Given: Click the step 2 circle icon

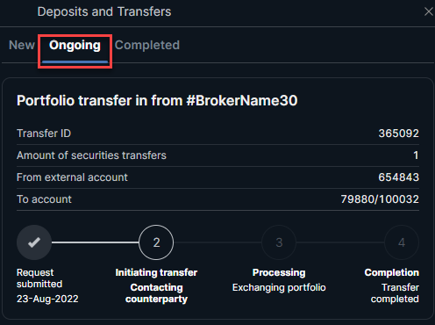Looking at the screenshot, I should click(156, 242).
